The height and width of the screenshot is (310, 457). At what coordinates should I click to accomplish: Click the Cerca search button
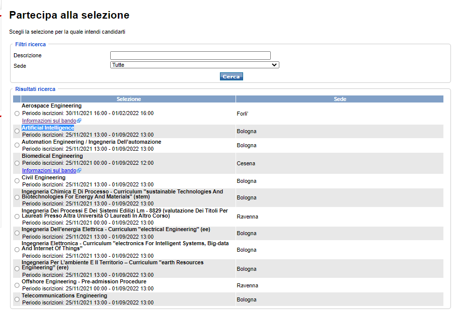click(x=232, y=76)
